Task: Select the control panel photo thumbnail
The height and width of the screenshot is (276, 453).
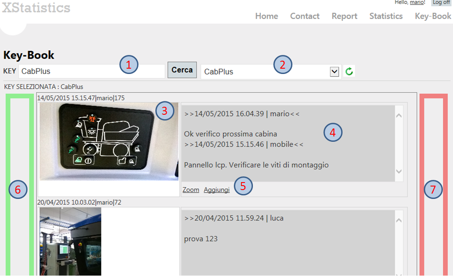Action: [109, 141]
